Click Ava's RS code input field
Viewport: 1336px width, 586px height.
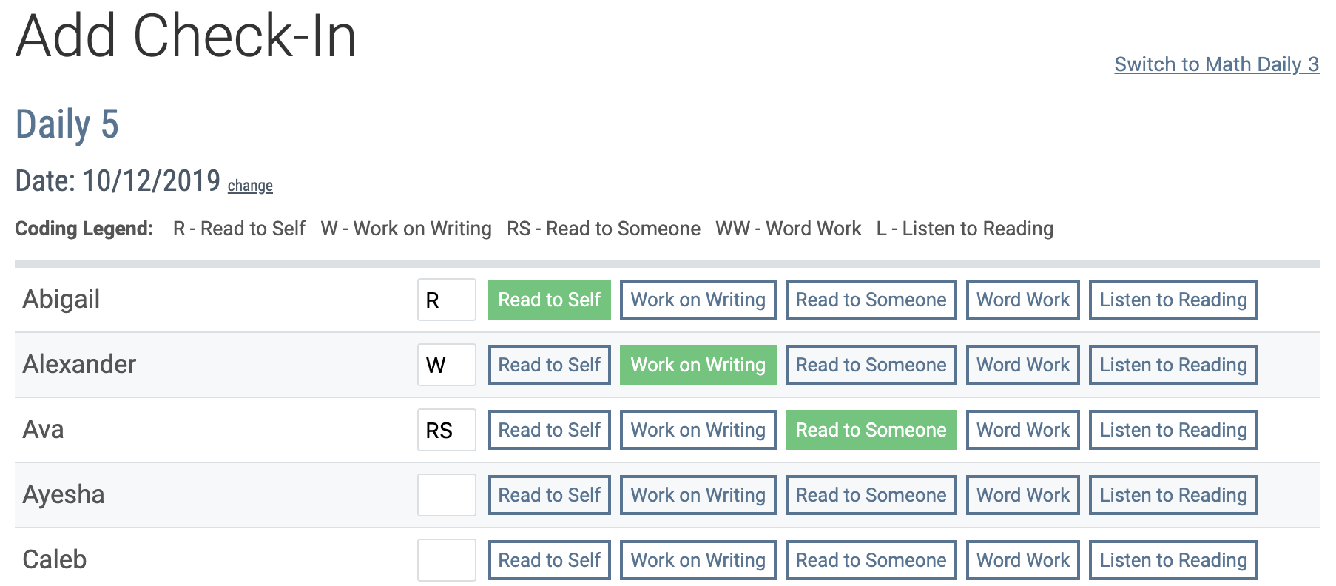coord(446,430)
